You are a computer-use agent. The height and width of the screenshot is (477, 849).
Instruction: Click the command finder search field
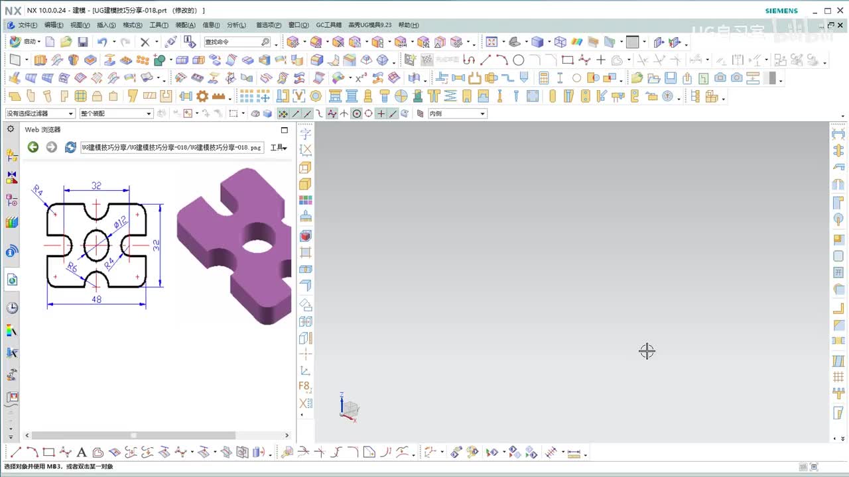point(237,42)
